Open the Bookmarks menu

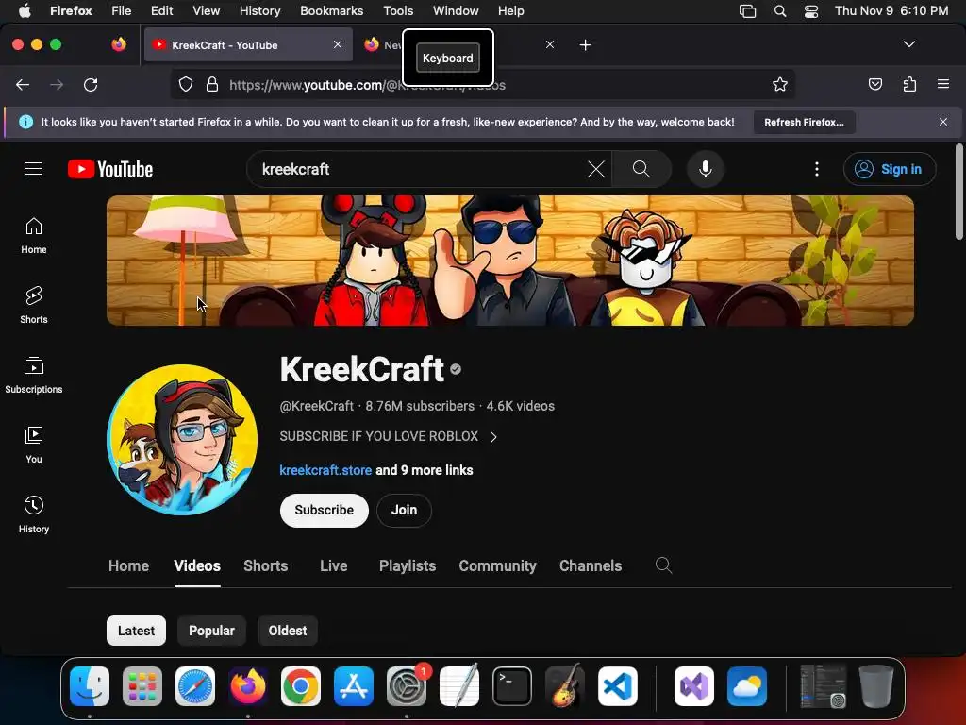click(331, 11)
